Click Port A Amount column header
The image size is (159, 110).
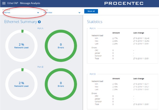[x=116, y=33]
